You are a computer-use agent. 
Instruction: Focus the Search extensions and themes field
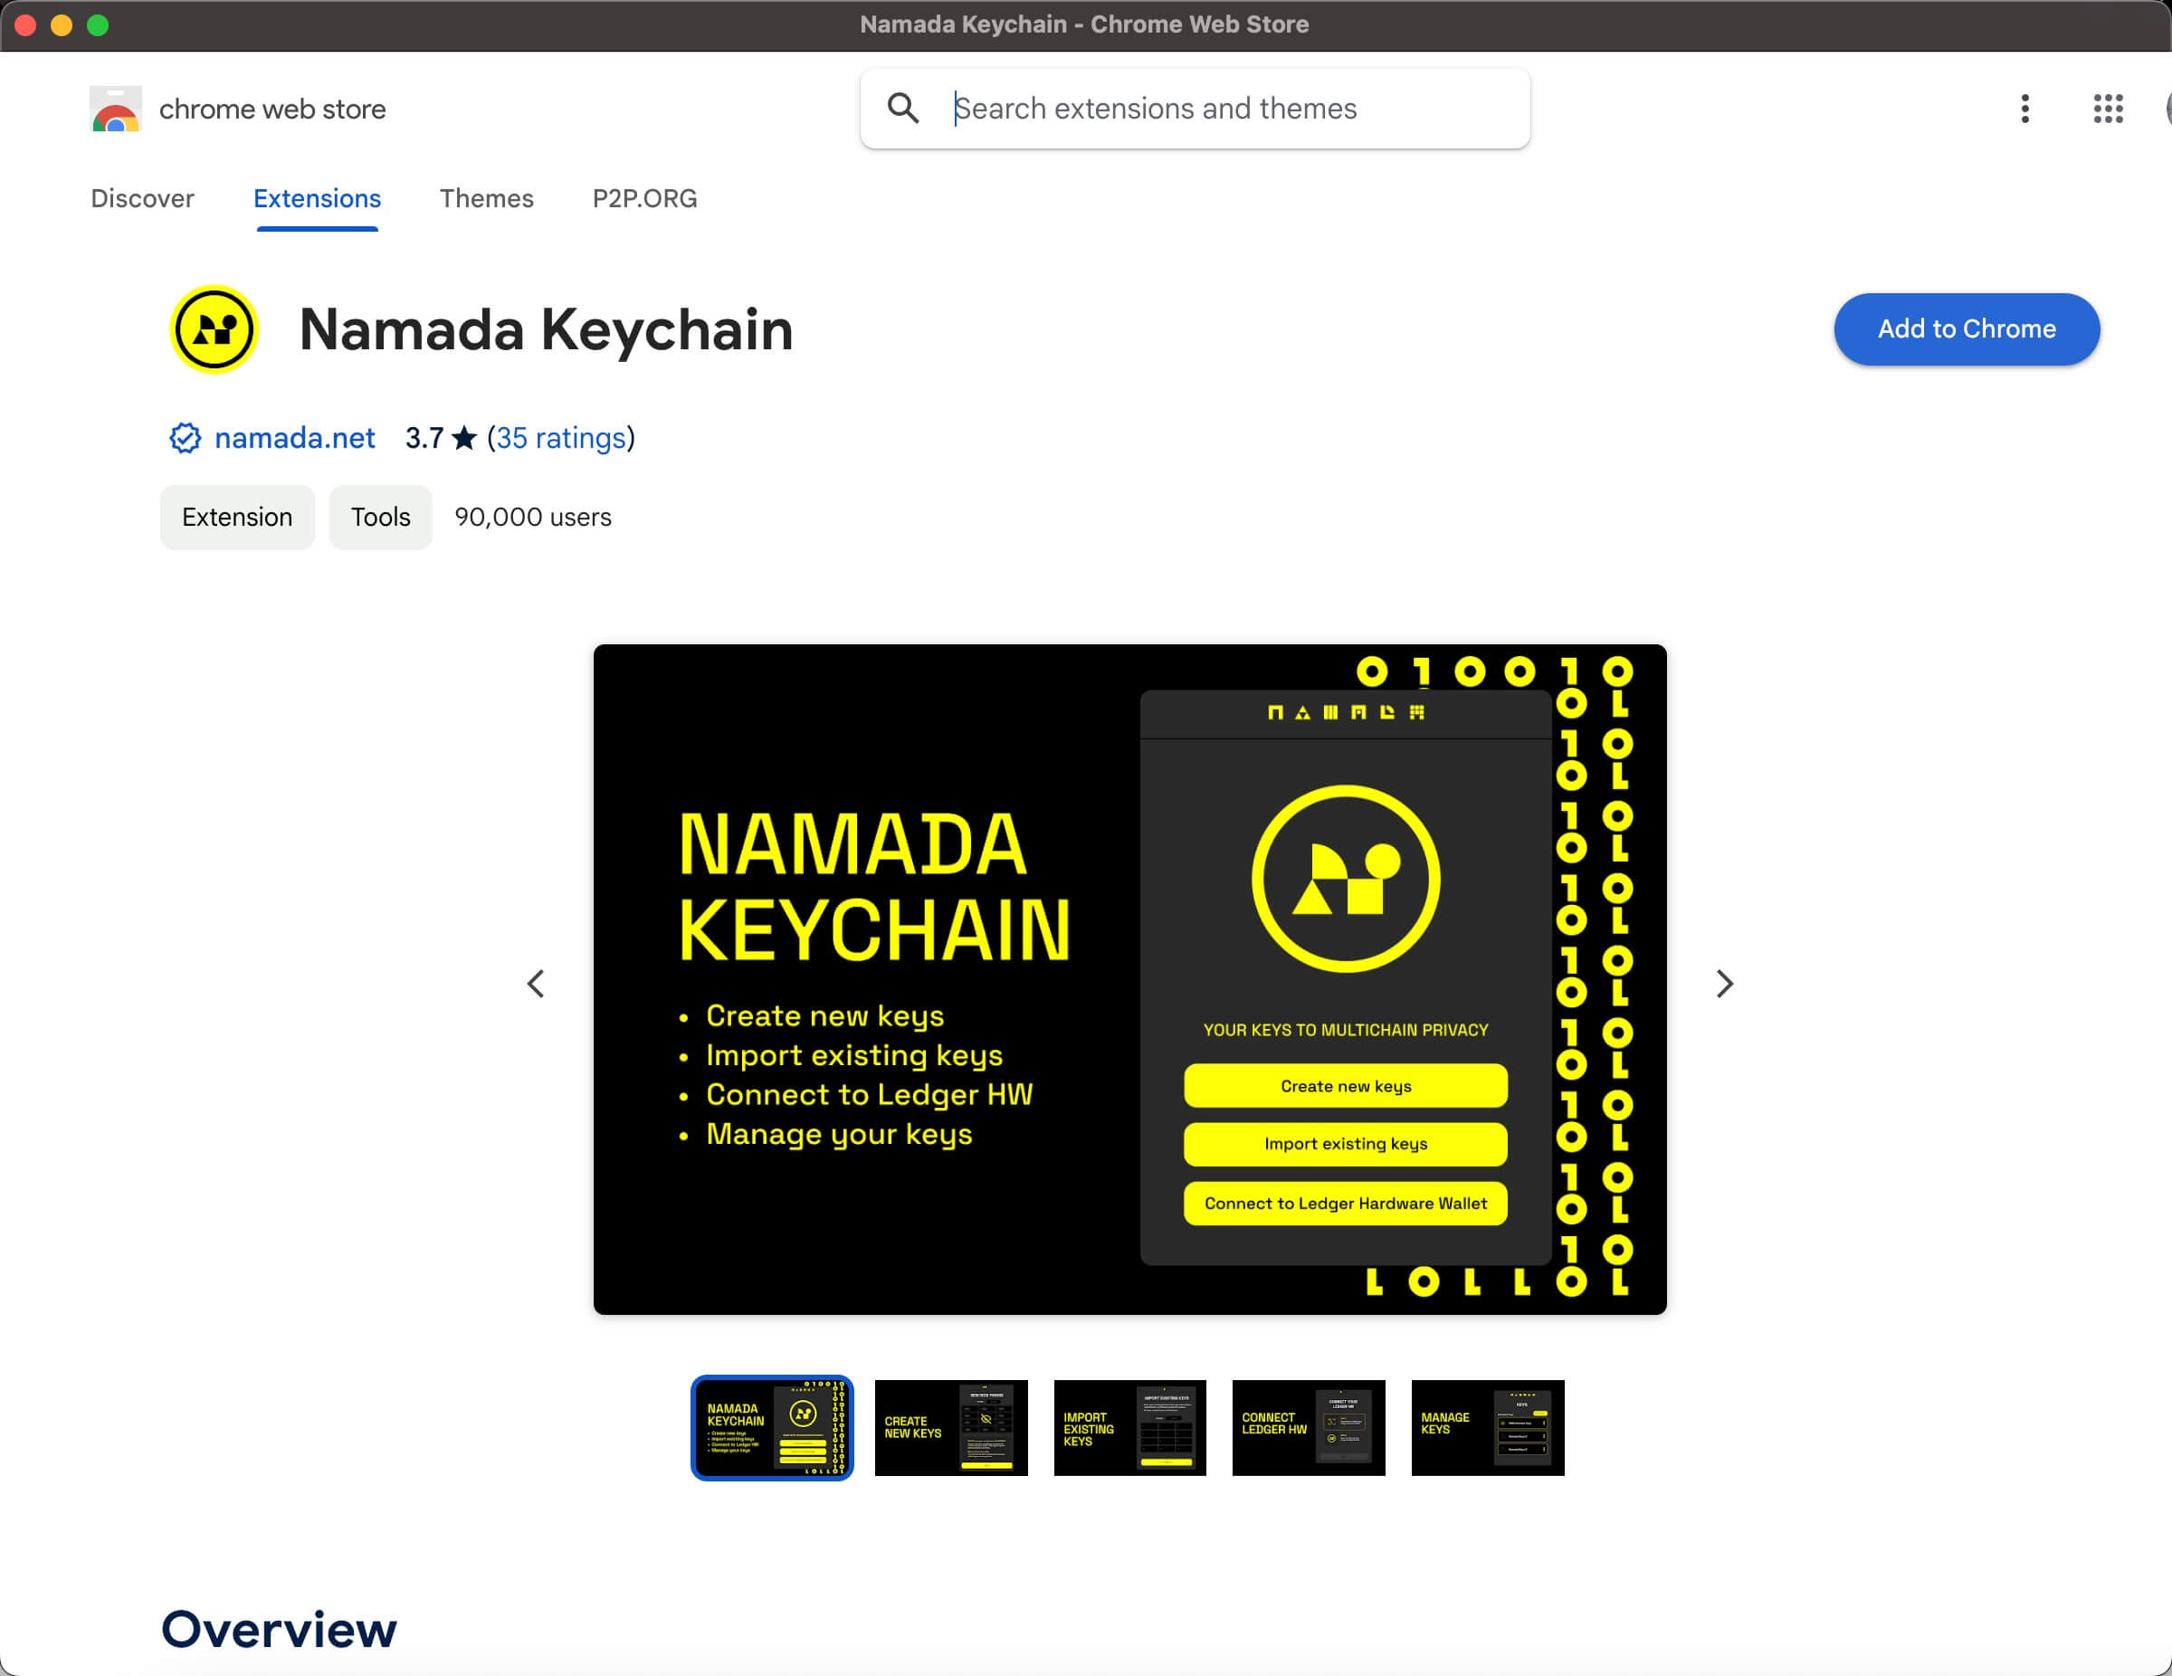[1196, 109]
